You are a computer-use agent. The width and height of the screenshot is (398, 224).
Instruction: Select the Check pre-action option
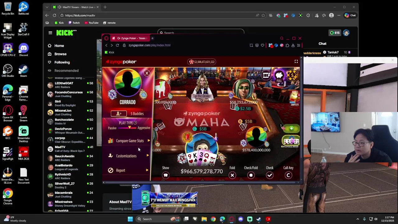click(x=270, y=175)
